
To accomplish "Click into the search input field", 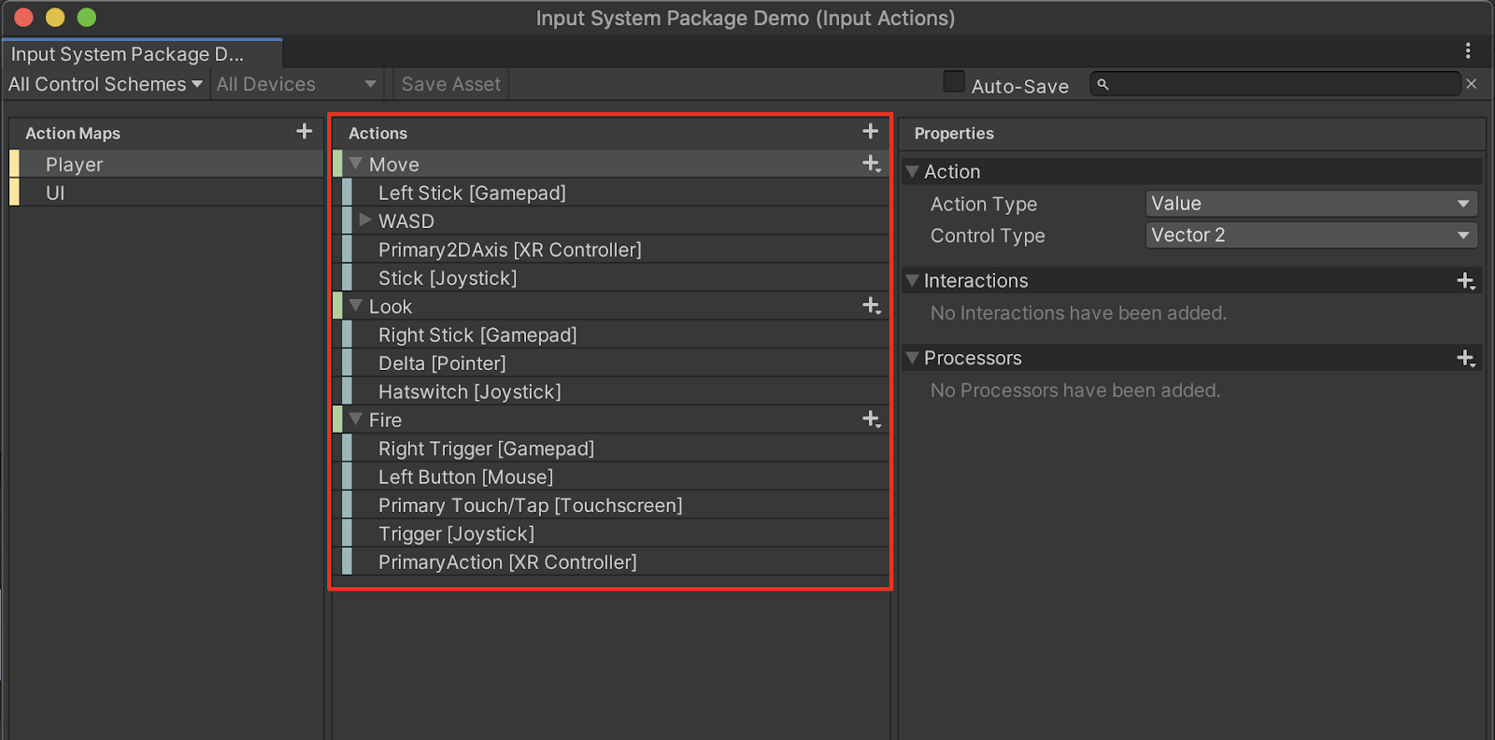I will click(1280, 84).
